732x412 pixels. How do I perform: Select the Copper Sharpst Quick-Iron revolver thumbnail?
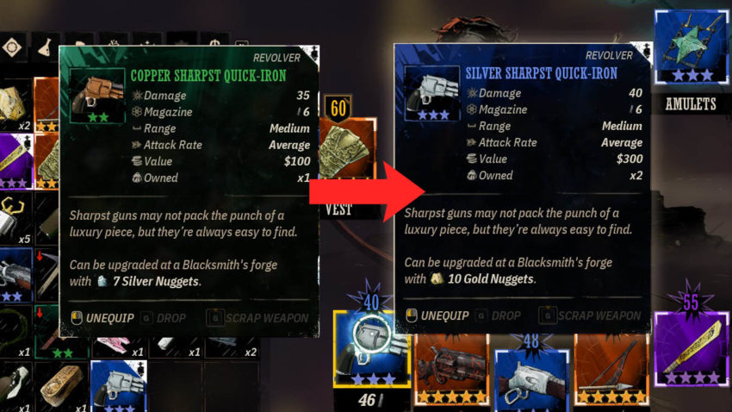97,97
